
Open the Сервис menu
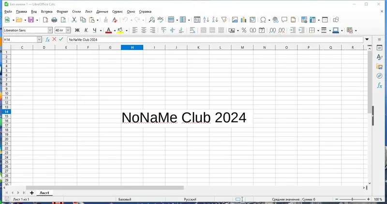(118, 12)
